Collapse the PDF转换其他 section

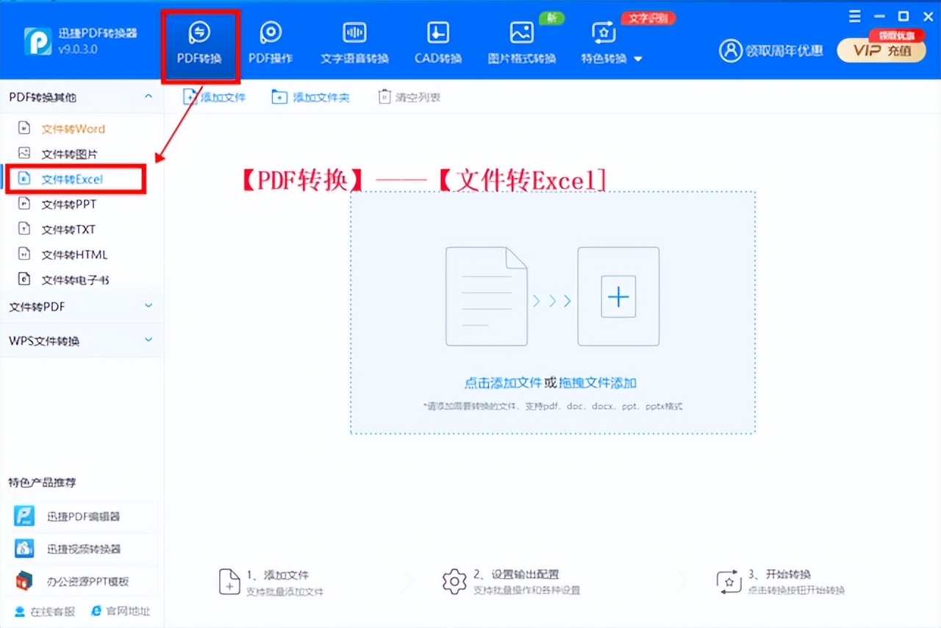[149, 96]
